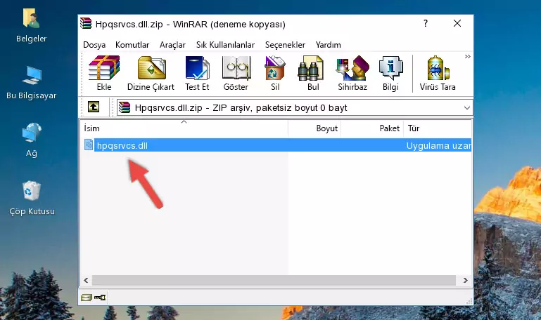Open the Yardım menu

[328, 45]
